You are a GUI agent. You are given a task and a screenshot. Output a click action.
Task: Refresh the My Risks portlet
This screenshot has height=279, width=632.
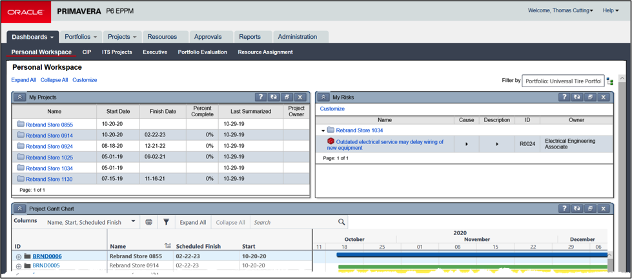(577, 97)
